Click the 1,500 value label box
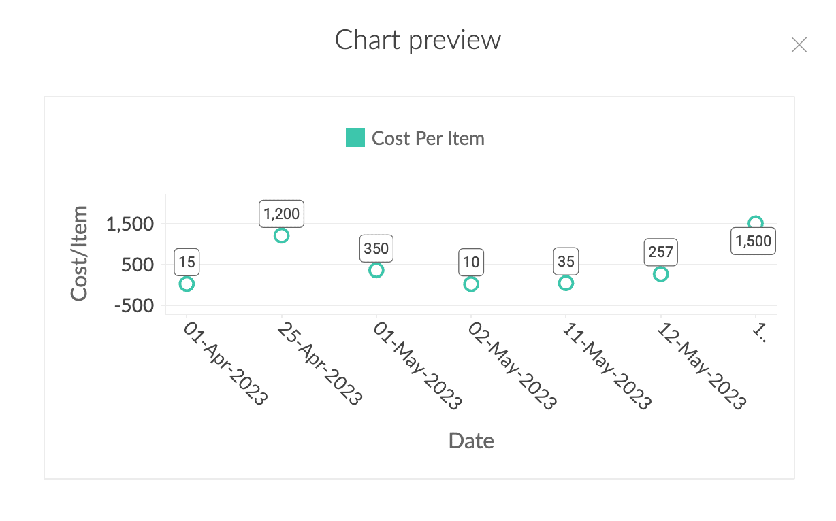The image size is (836, 521). click(754, 241)
